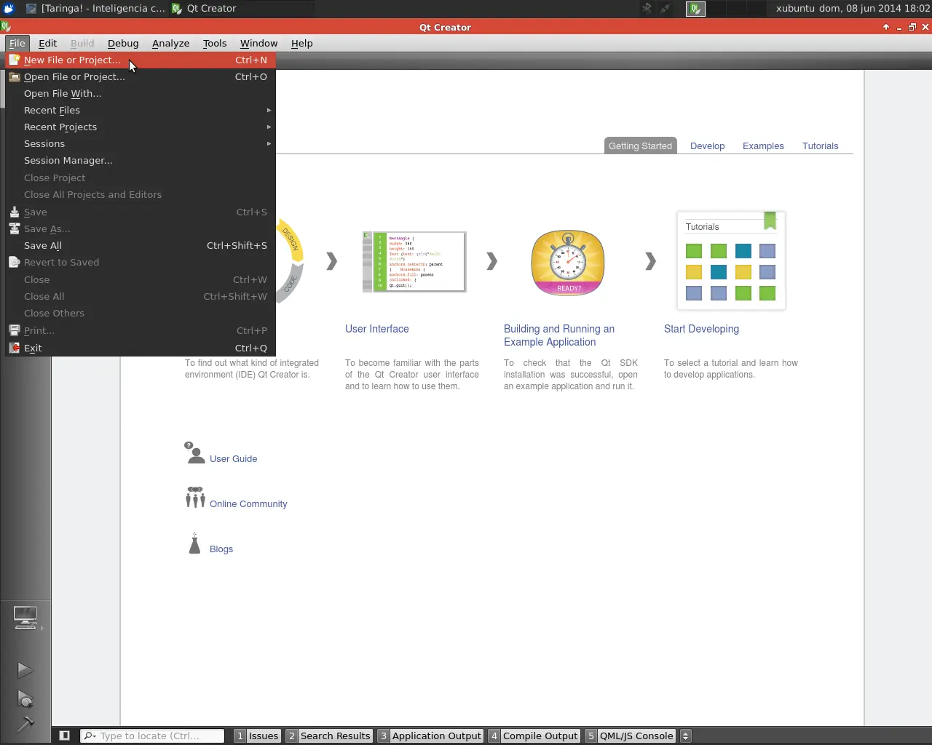932x745 pixels.
Task: Open the Start Developing link
Action: tap(701, 329)
